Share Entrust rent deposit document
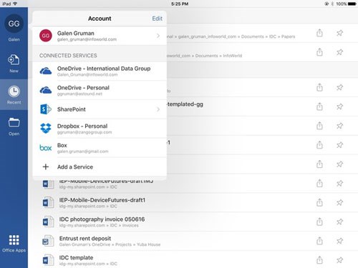Screen dimensions: 358x268 [x=319, y=241]
